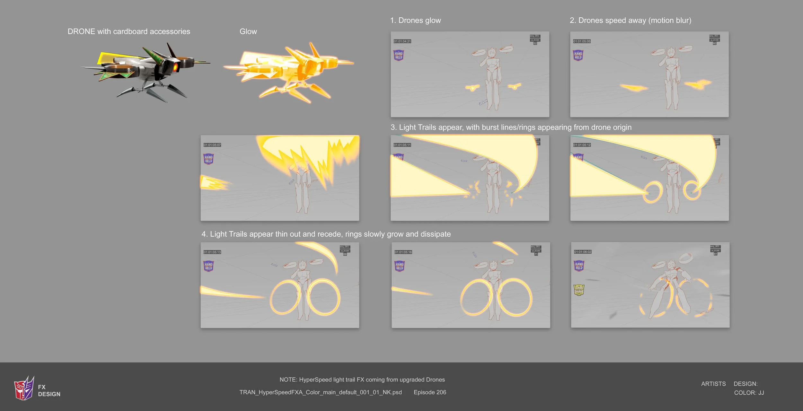The height and width of the screenshot is (411, 803).
Task: Click the TRAN_HyperSpeedFXA filename text
Action: [x=320, y=392]
